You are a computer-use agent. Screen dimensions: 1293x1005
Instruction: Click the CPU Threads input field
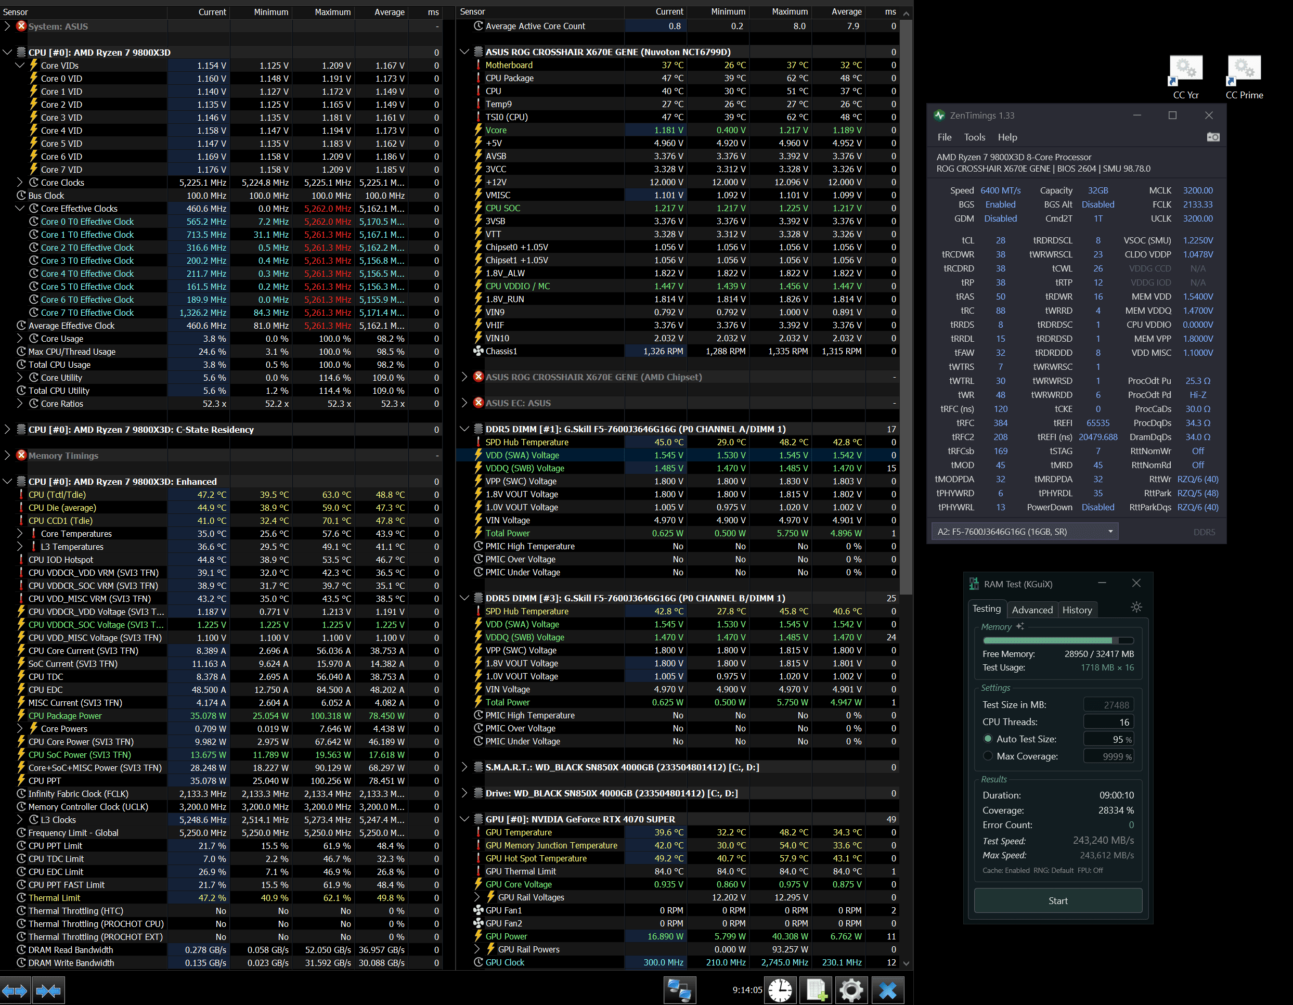point(1108,721)
